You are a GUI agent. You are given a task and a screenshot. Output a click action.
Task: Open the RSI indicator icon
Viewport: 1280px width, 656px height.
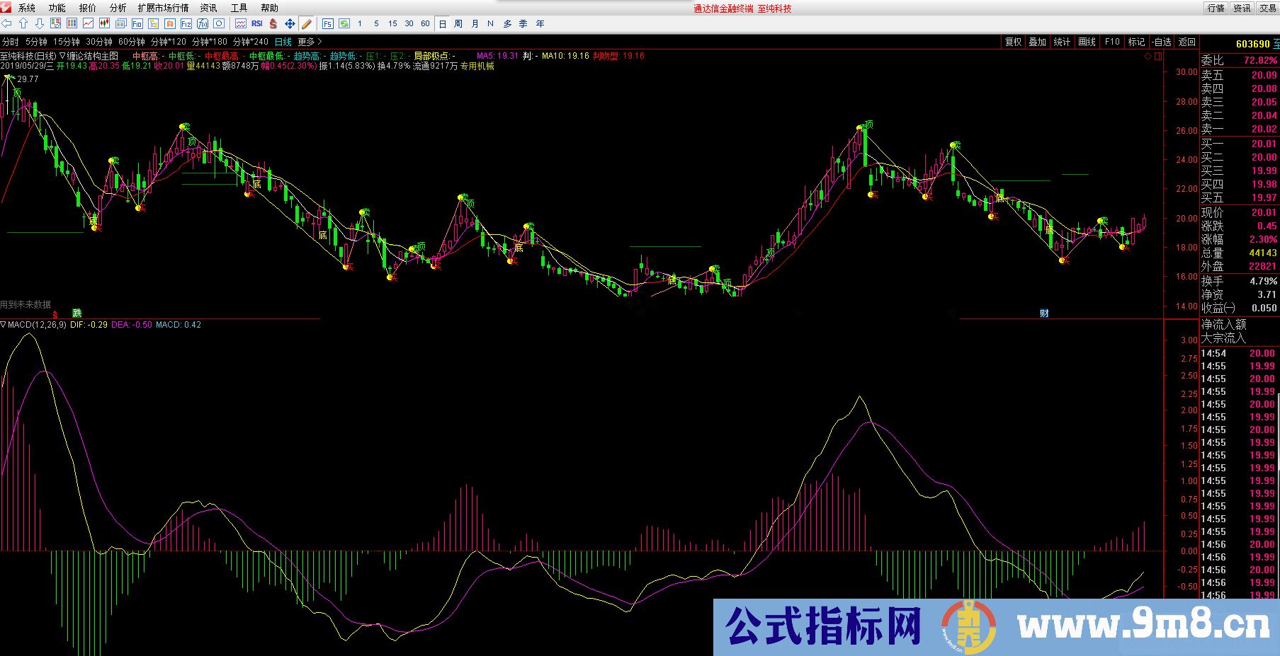[x=258, y=23]
